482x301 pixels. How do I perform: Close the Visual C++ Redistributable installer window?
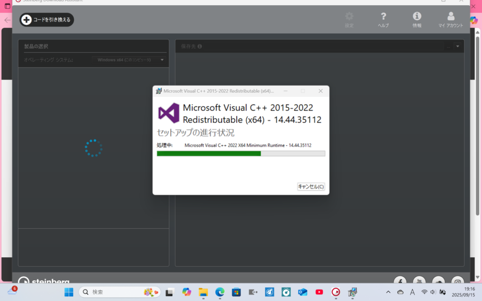[x=321, y=91]
